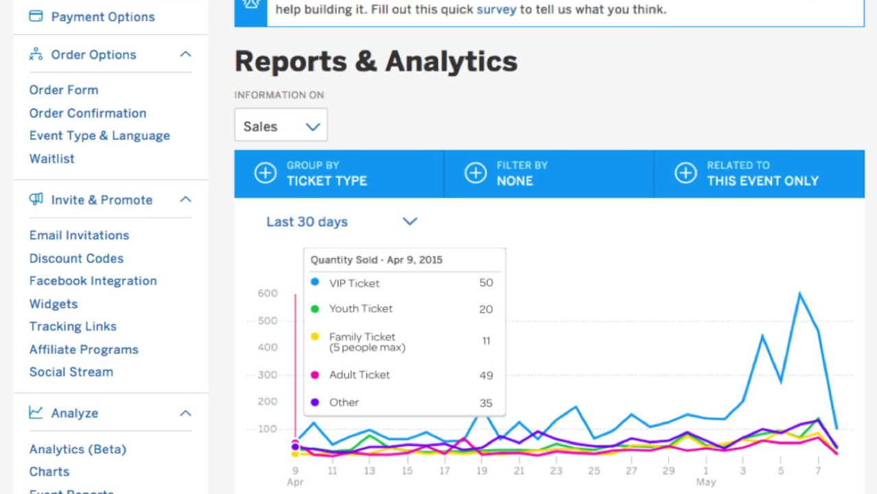Screen dimensions: 877x494
Task: Open Facebook Integration page
Action: click(93, 281)
